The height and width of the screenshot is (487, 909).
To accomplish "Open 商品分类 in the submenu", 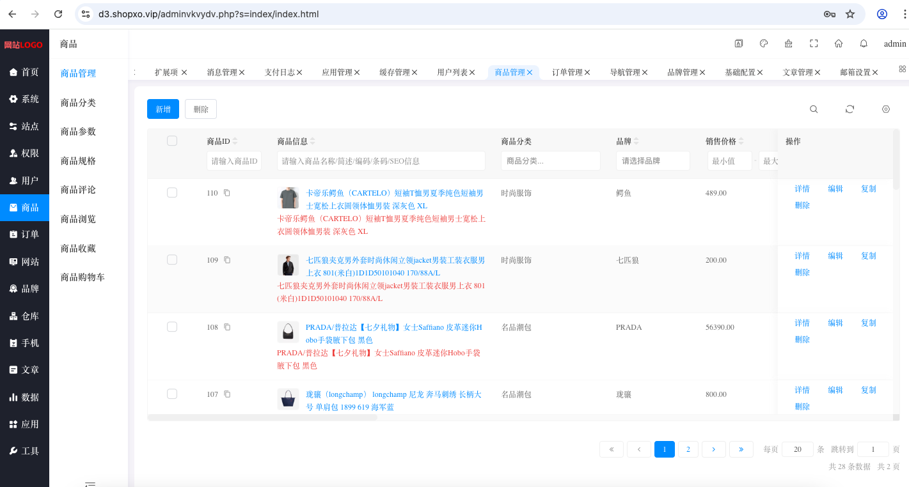I will point(78,102).
